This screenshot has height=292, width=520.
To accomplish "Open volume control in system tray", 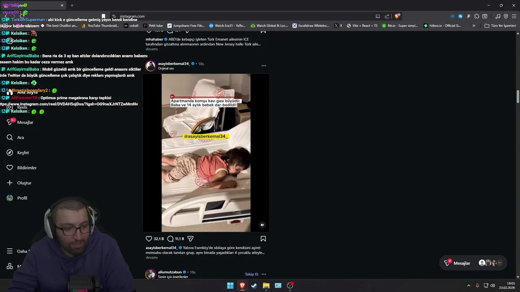I will point(493,286).
